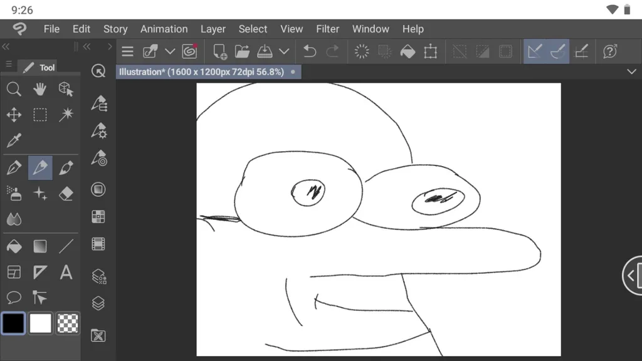Collapse the tool palette double chevron
The width and height of the screenshot is (642, 361).
[x=6, y=46]
